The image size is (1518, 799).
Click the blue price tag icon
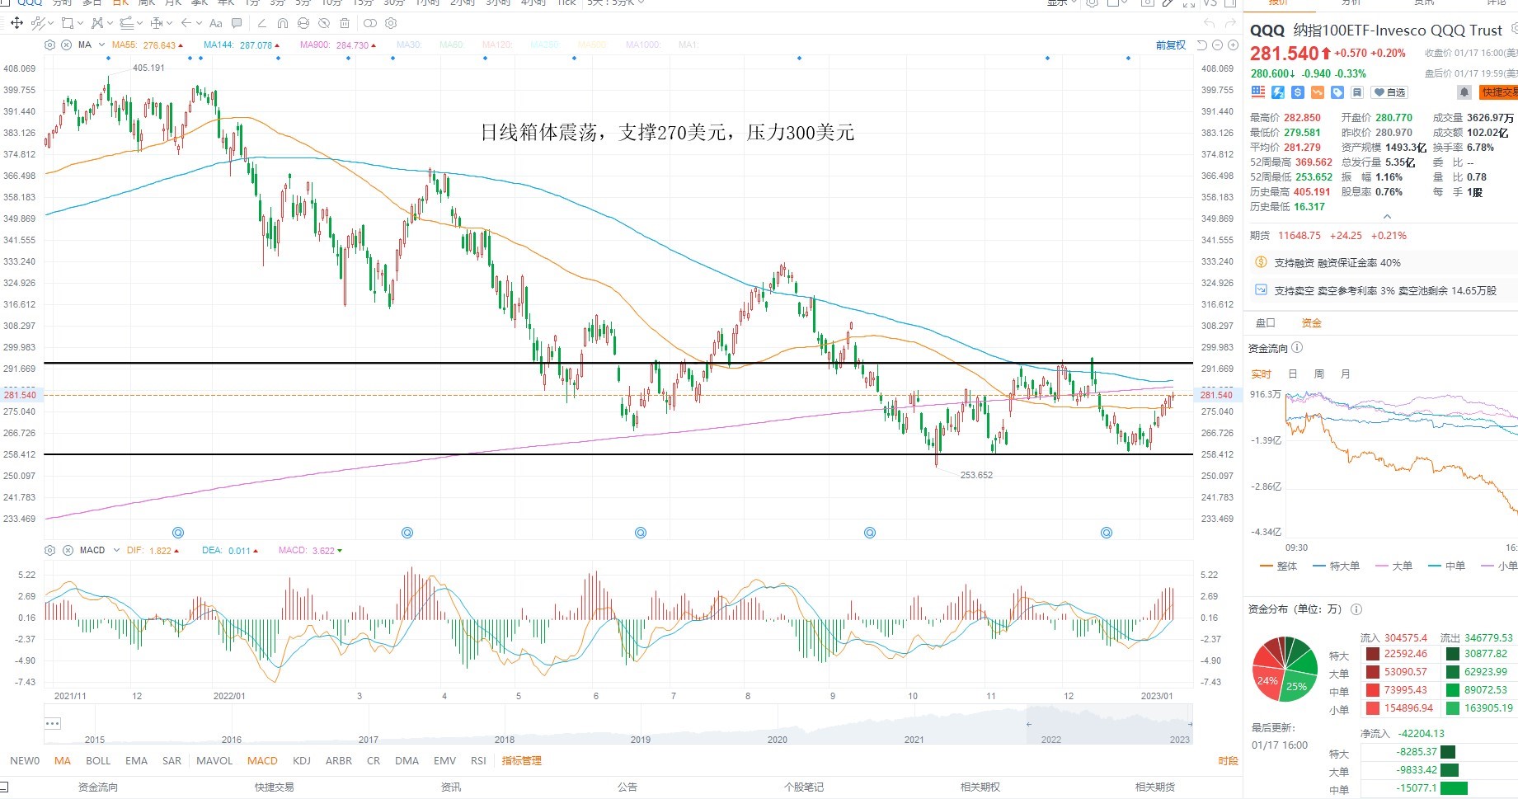[1337, 92]
